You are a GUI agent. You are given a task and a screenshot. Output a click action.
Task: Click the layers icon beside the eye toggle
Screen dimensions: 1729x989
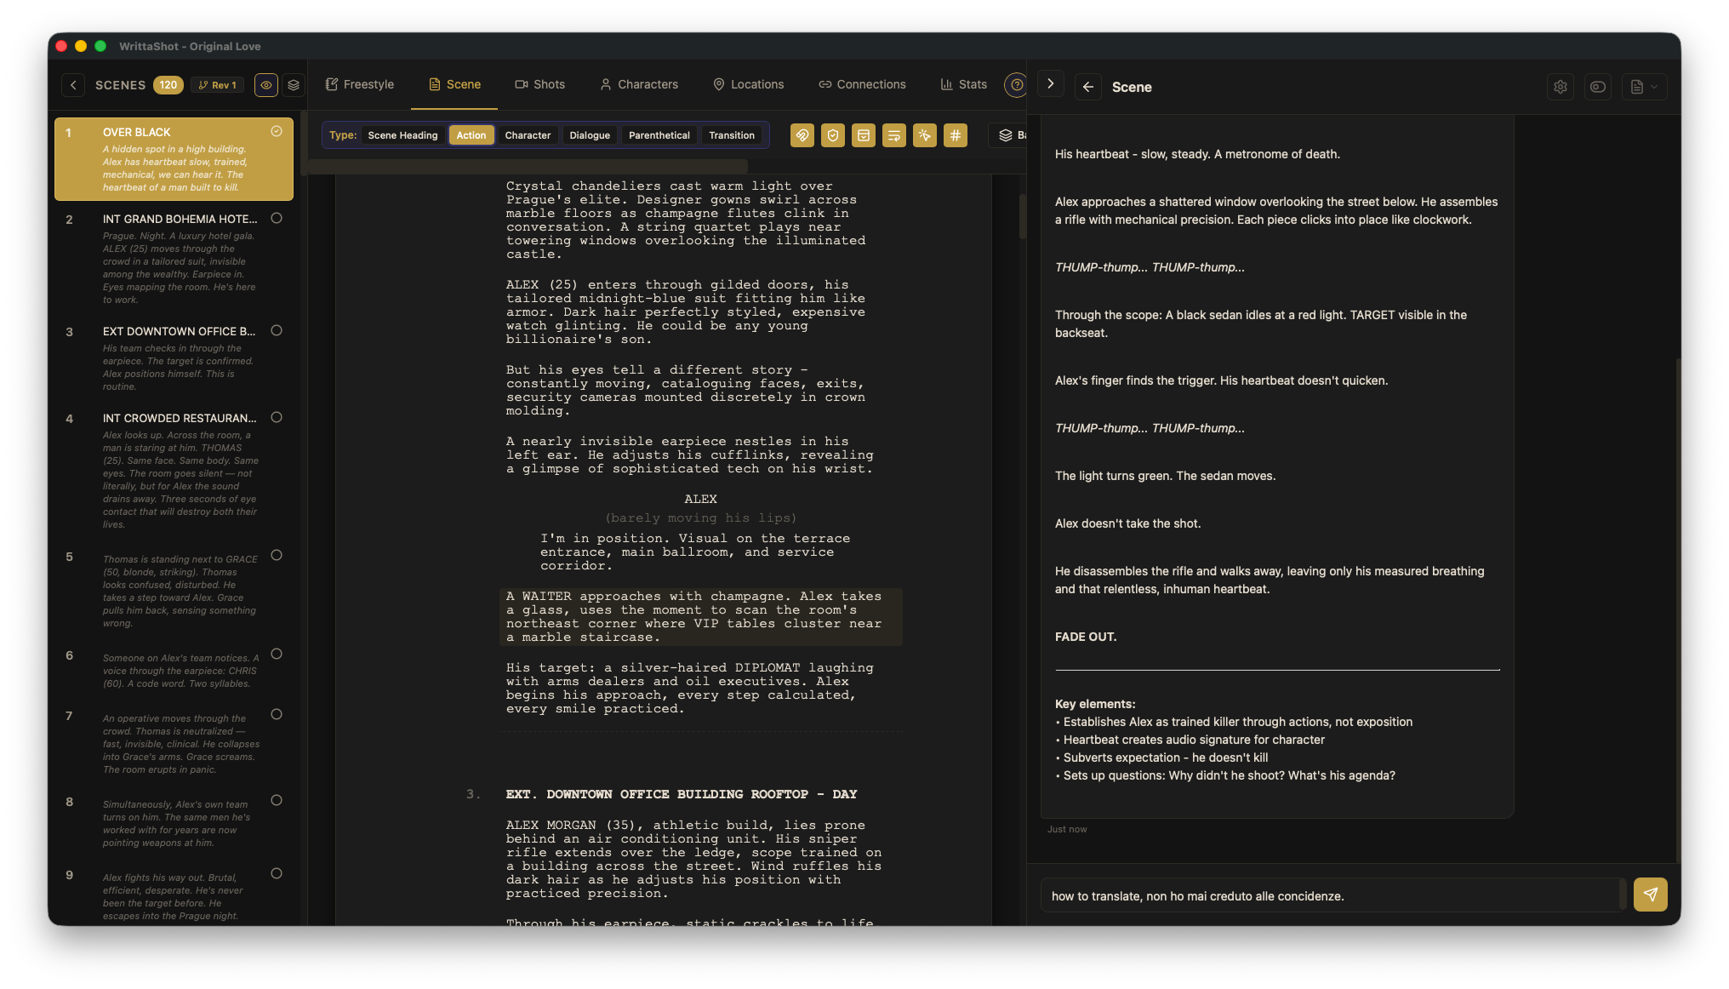coord(294,85)
